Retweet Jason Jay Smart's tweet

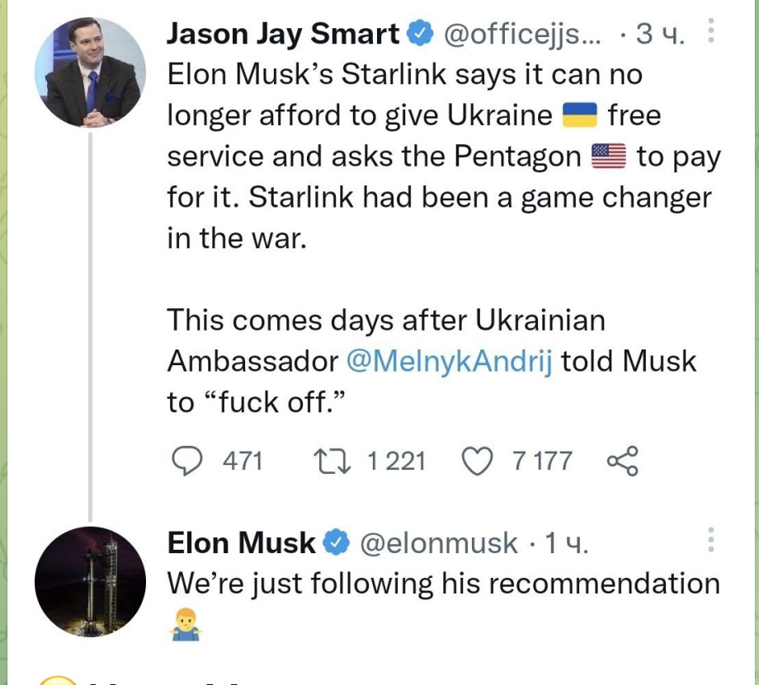point(333,461)
